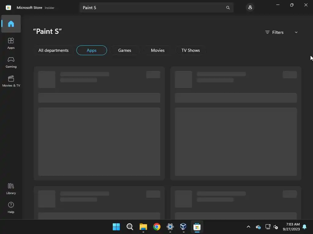The height and width of the screenshot is (234, 313).
Task: Open the Gaming section
Action: click(11, 62)
